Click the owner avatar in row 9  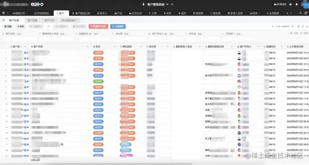239,98
